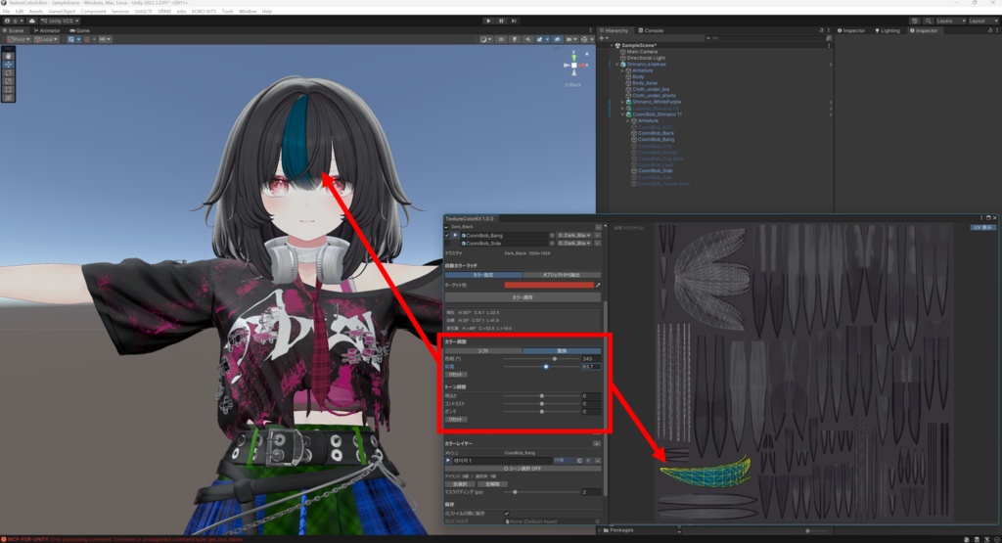Open the Layout dropdown
This screenshot has height=543, width=1002.
tap(982, 21)
